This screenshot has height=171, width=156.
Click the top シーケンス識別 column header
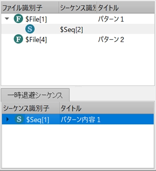(78, 8)
